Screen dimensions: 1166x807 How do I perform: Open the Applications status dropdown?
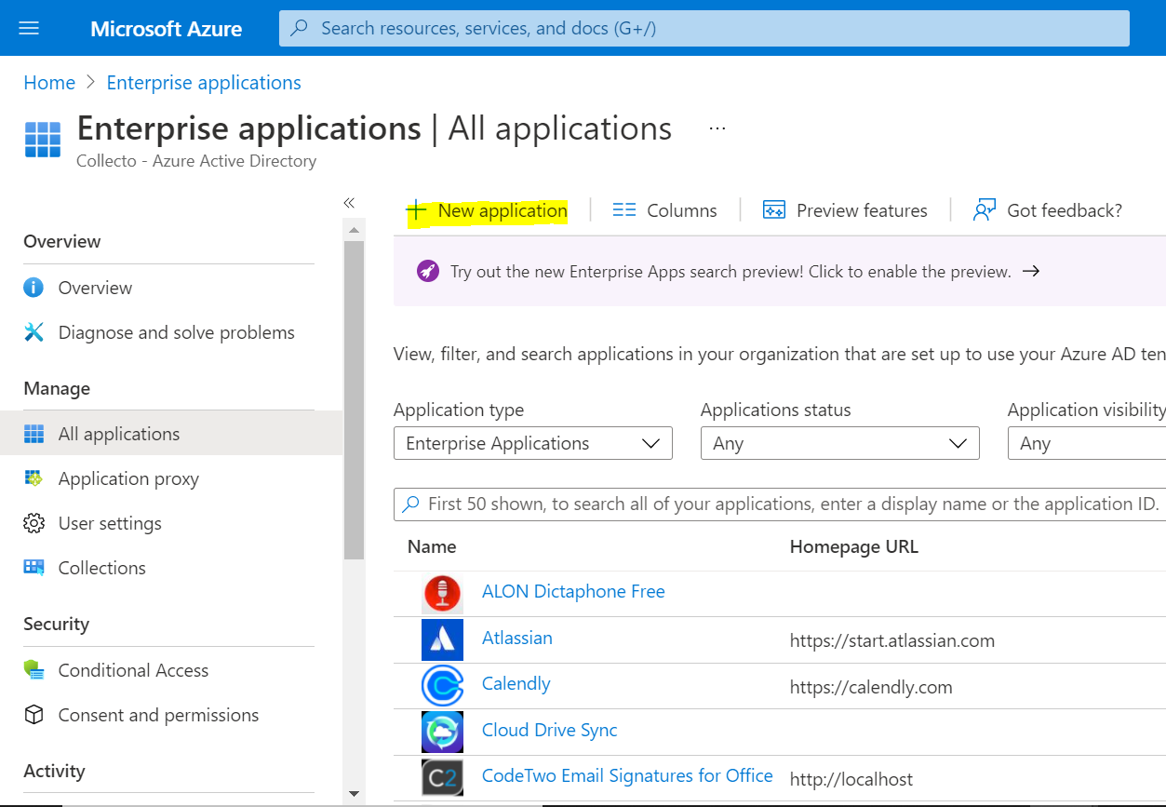[840, 443]
